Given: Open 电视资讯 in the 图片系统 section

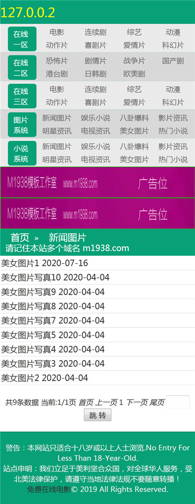Looking at the screenshot, I should (x=95, y=131).
